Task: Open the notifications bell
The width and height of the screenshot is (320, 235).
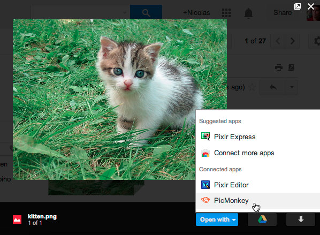Action: click(x=249, y=13)
